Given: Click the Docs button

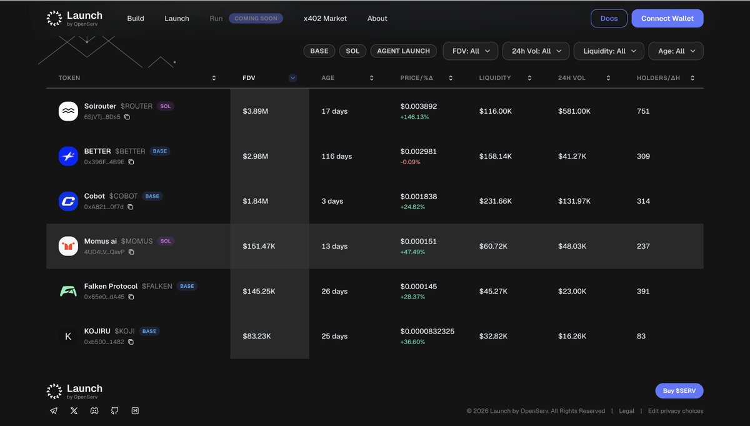Looking at the screenshot, I should [x=609, y=19].
